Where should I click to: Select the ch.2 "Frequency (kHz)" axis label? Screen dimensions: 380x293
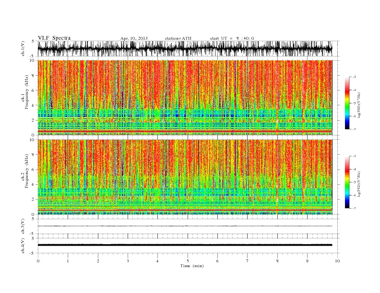(27, 171)
